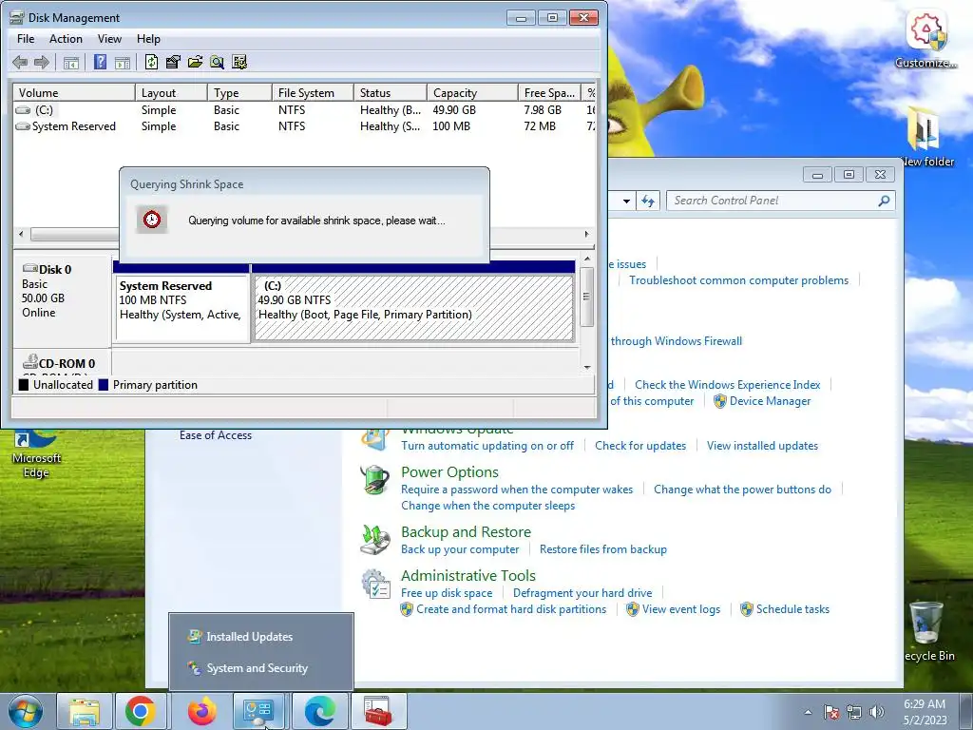Click the CD-ROM 0 label

[x=67, y=363]
